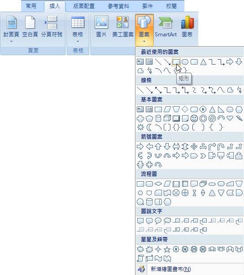
Task: Switch to the 參考資料 tab
Action: tap(118, 6)
